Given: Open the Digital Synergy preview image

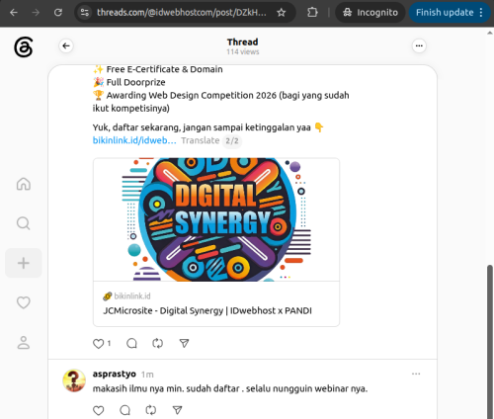Looking at the screenshot, I should (x=216, y=219).
